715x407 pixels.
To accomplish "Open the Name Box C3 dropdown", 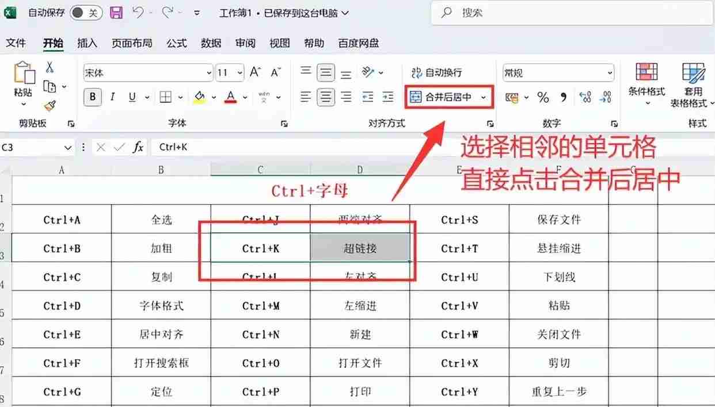I will point(68,148).
